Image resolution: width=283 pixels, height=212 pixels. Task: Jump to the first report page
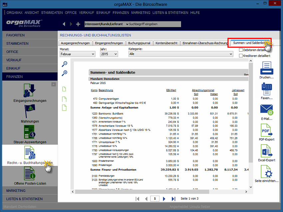138,199
